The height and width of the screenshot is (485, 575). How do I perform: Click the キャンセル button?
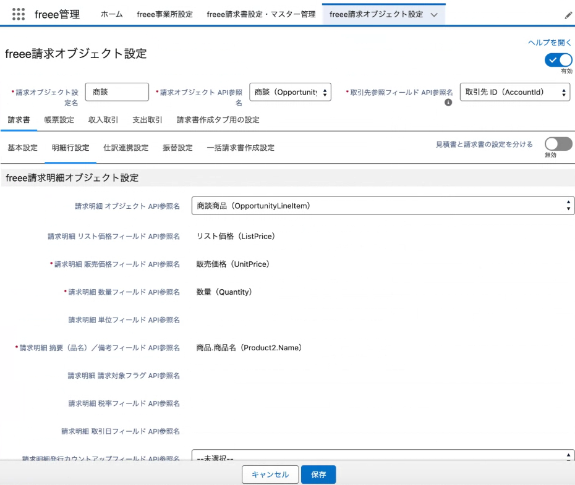click(270, 474)
